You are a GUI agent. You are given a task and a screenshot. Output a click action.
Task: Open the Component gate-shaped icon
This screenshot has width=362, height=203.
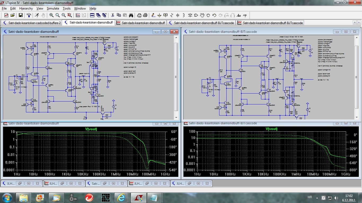(196, 15)
